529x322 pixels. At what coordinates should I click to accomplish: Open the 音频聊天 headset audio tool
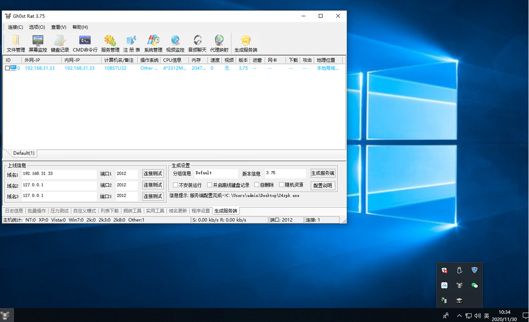pyautogui.click(x=197, y=43)
